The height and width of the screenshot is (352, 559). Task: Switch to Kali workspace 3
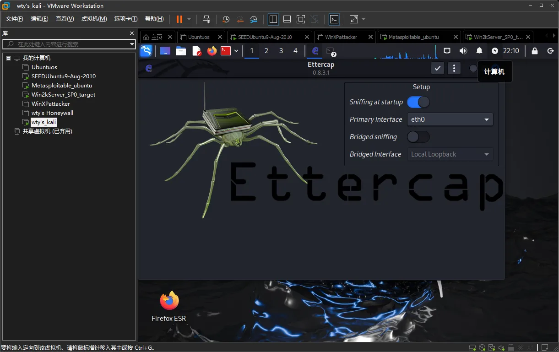[281, 51]
